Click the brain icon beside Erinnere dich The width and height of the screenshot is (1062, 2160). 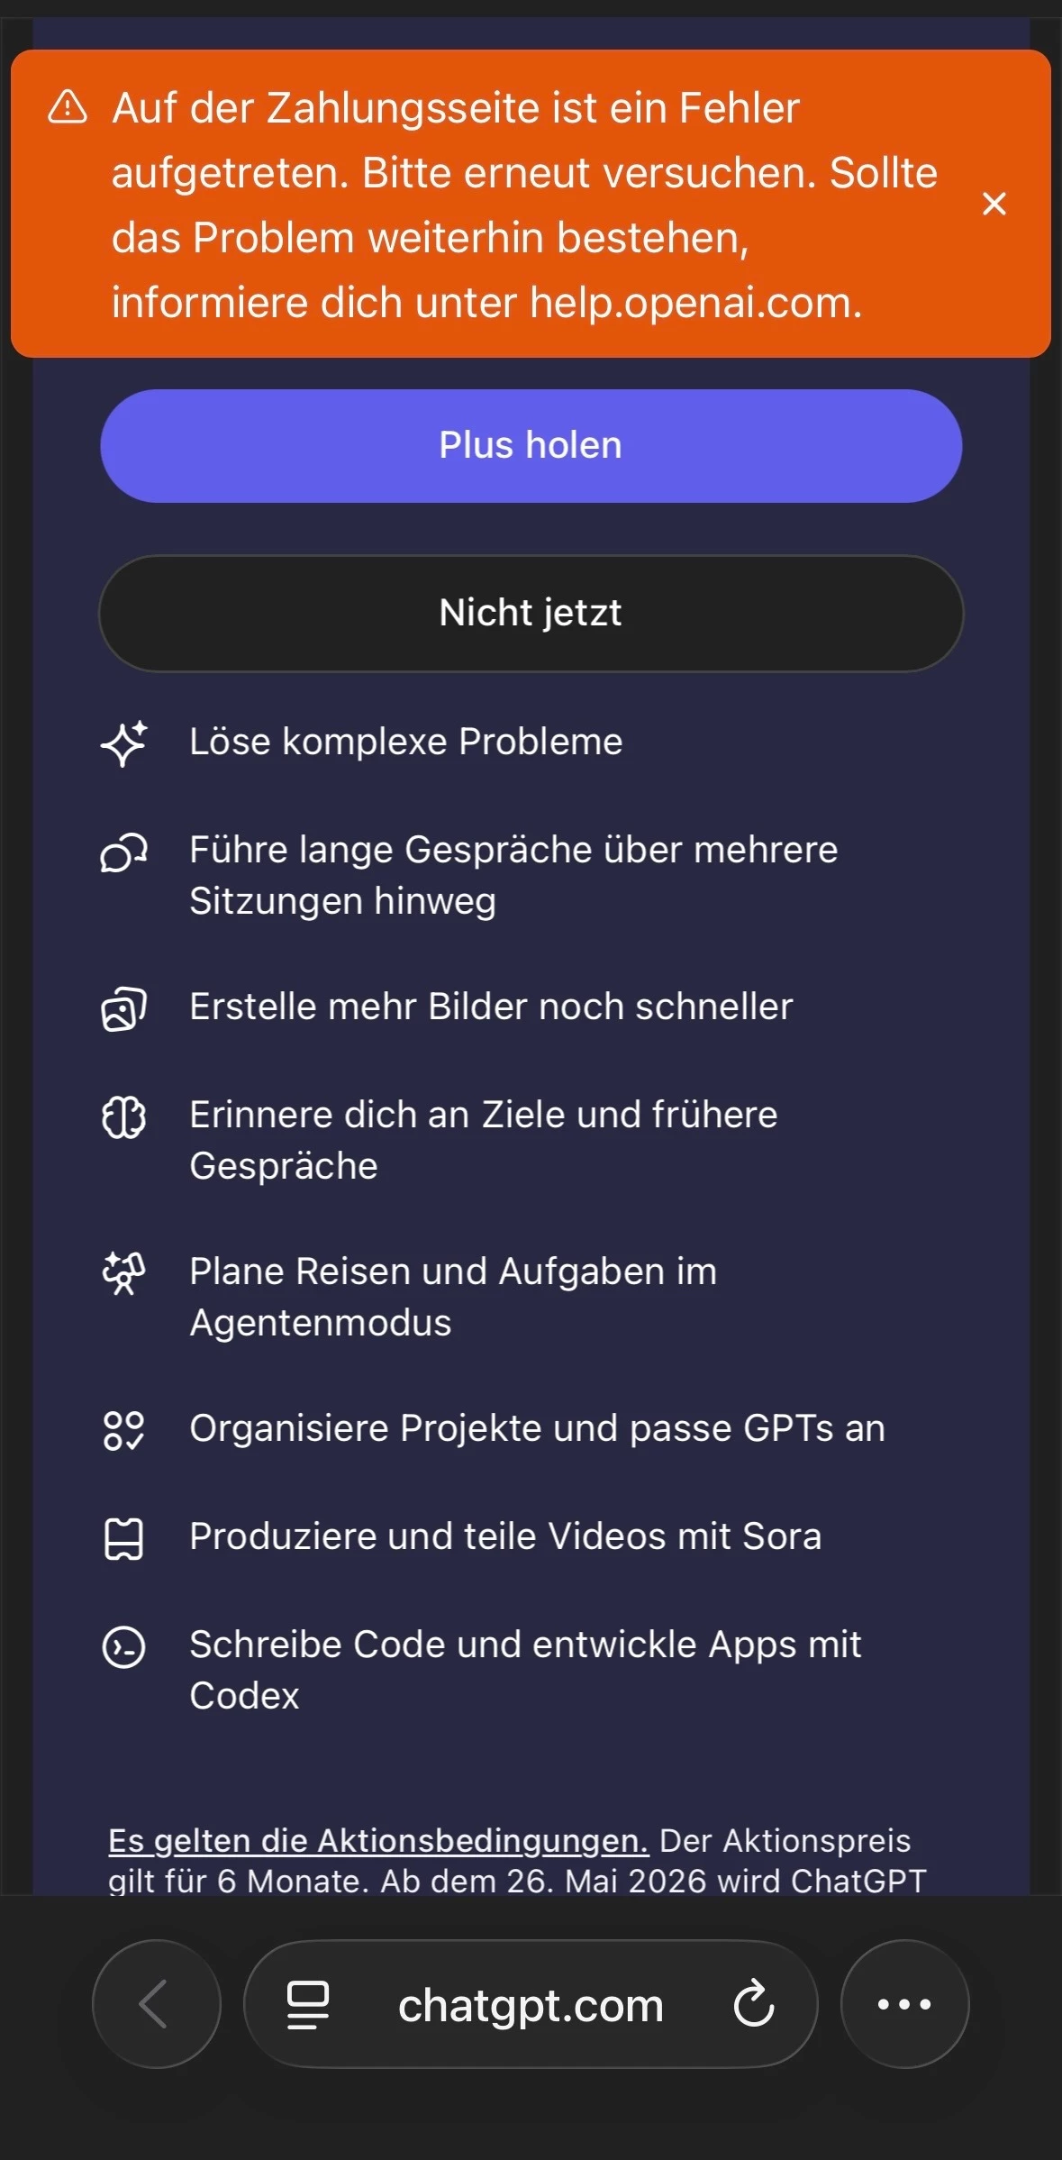124,1118
